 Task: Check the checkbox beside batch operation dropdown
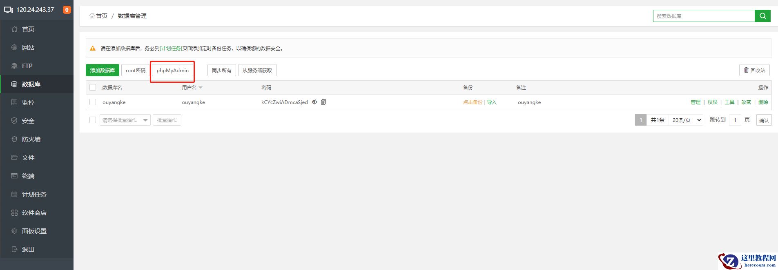(x=93, y=120)
